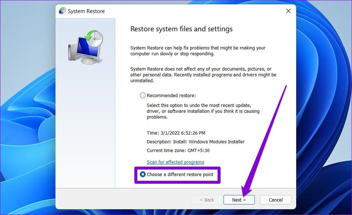Select the Choose a different restore point radio

point(142,174)
